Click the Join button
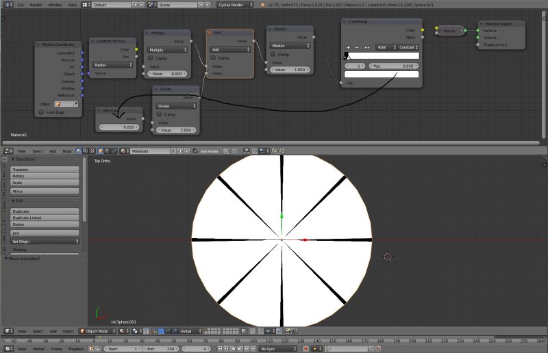The width and height of the screenshot is (548, 353). click(x=45, y=233)
